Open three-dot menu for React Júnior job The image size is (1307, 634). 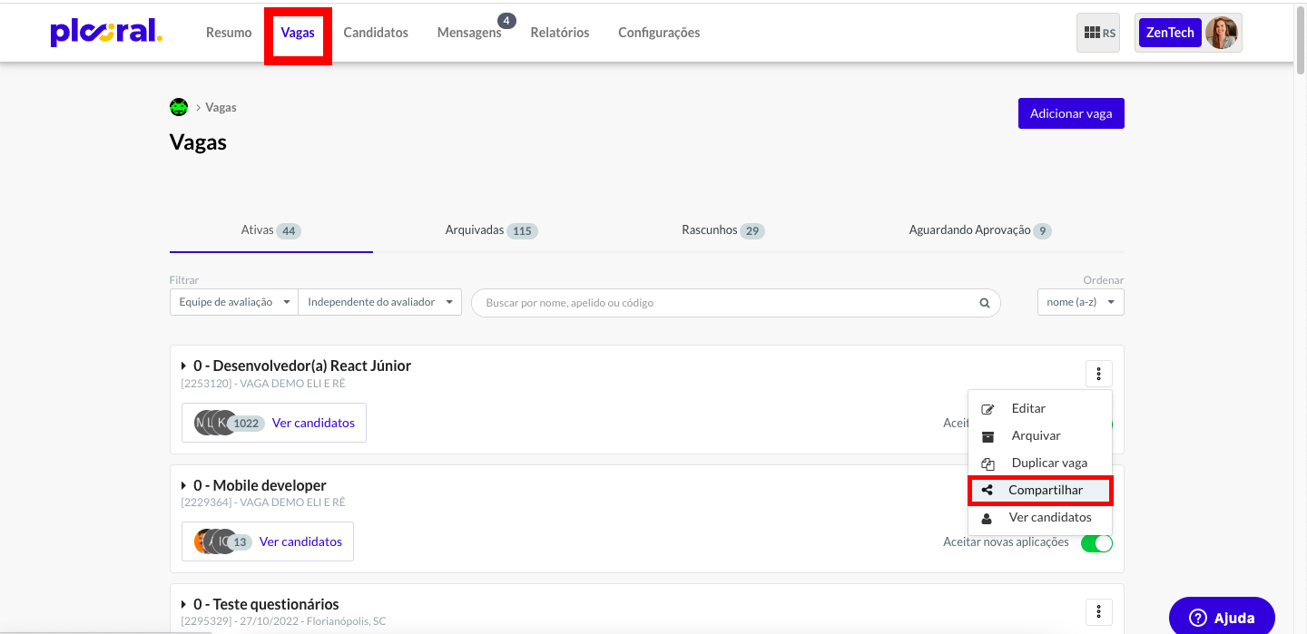tap(1098, 374)
